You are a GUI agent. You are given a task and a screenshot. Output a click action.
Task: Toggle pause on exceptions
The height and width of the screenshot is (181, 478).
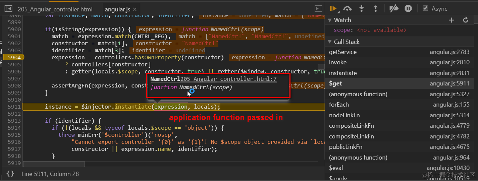pyautogui.click(x=408, y=9)
